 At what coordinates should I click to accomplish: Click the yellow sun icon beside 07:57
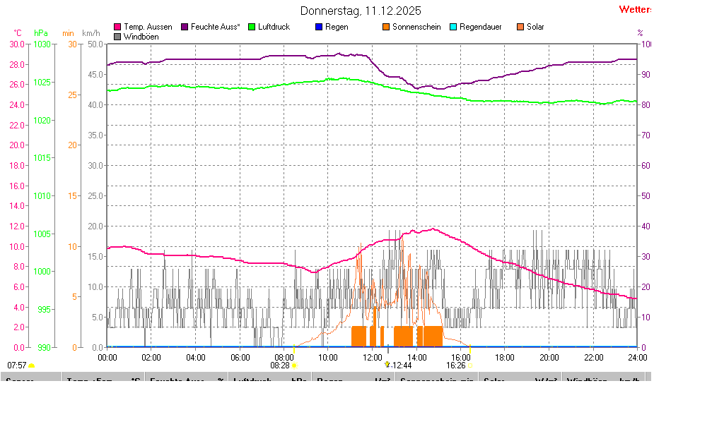tap(31, 365)
